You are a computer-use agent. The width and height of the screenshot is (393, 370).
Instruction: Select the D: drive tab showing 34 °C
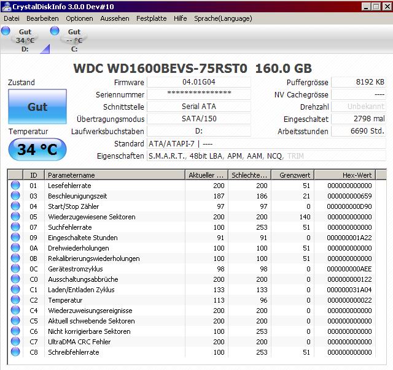(x=25, y=40)
